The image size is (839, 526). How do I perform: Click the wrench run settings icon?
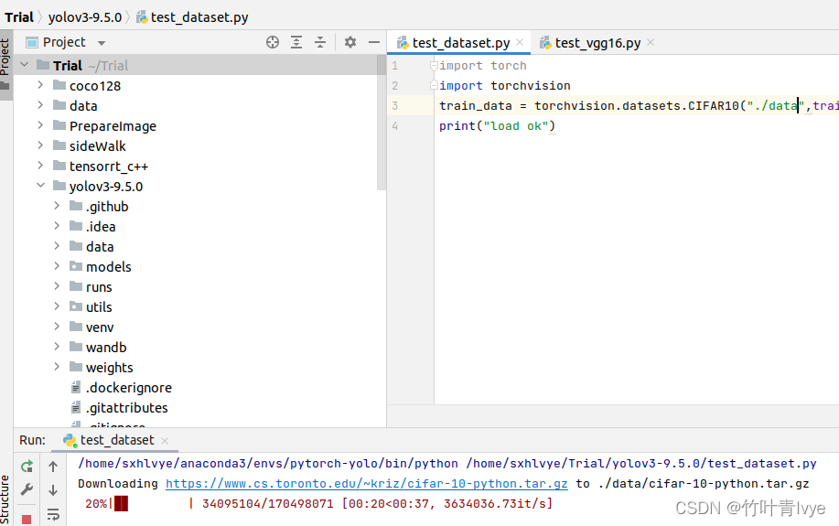pos(27,489)
